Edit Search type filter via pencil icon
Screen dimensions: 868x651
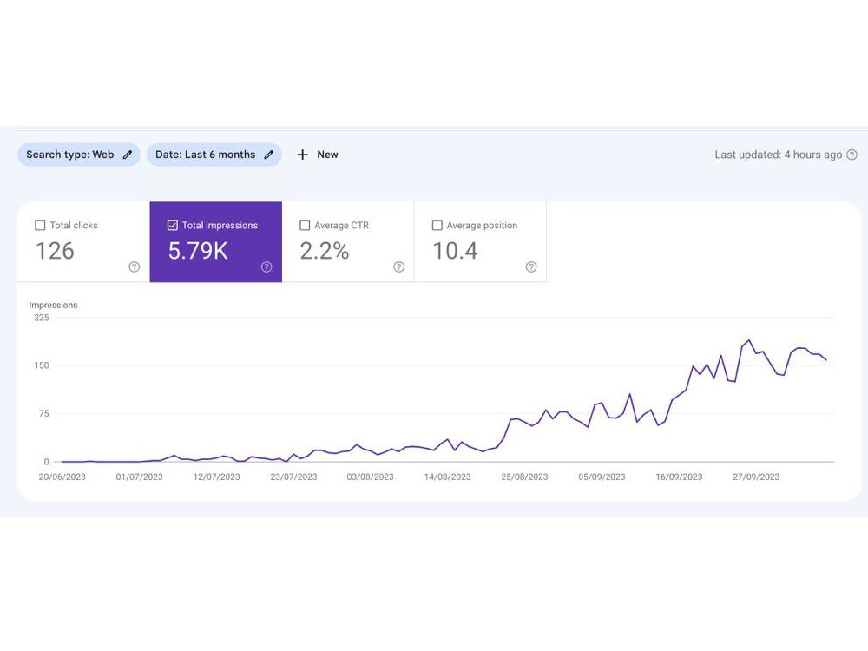[128, 155]
